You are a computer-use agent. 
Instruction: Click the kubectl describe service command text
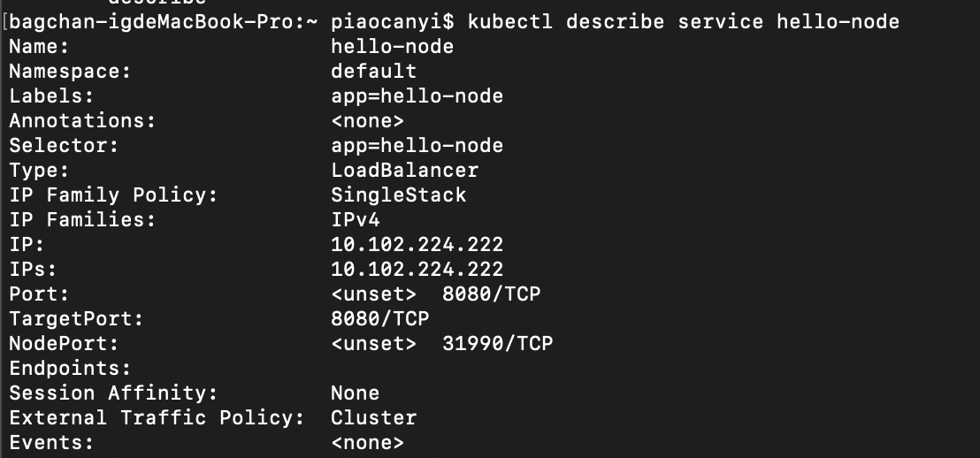click(683, 22)
